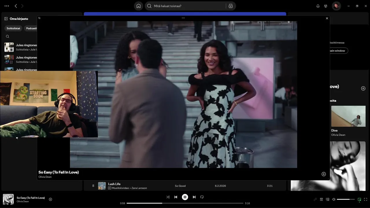The height and width of the screenshot is (208, 370).
Task: Open Lush Life track row
Action: coord(185,186)
